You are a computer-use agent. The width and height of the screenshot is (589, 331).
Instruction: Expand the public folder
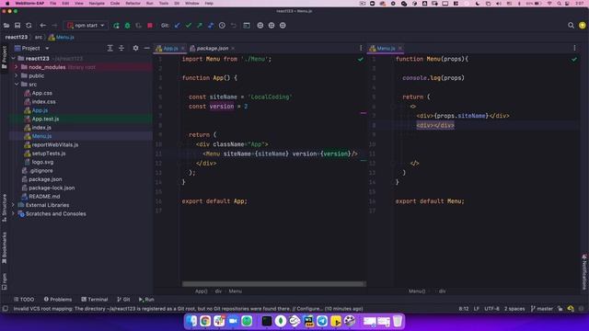[17, 75]
